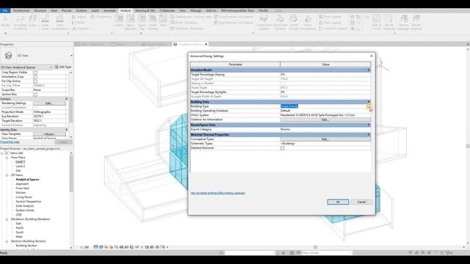Switch to Collaborate ribbon tab
Viewport: 470px width, 264px height.
(x=167, y=10)
